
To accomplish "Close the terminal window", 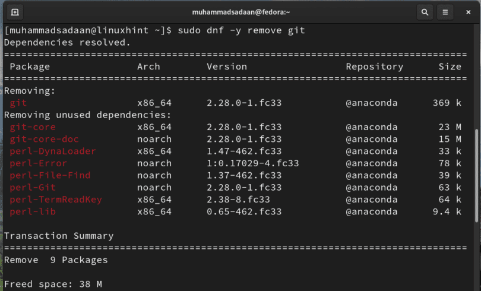I will click(467, 12).
